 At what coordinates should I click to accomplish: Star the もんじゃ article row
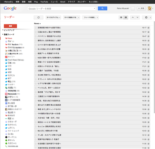tap(36, 126)
